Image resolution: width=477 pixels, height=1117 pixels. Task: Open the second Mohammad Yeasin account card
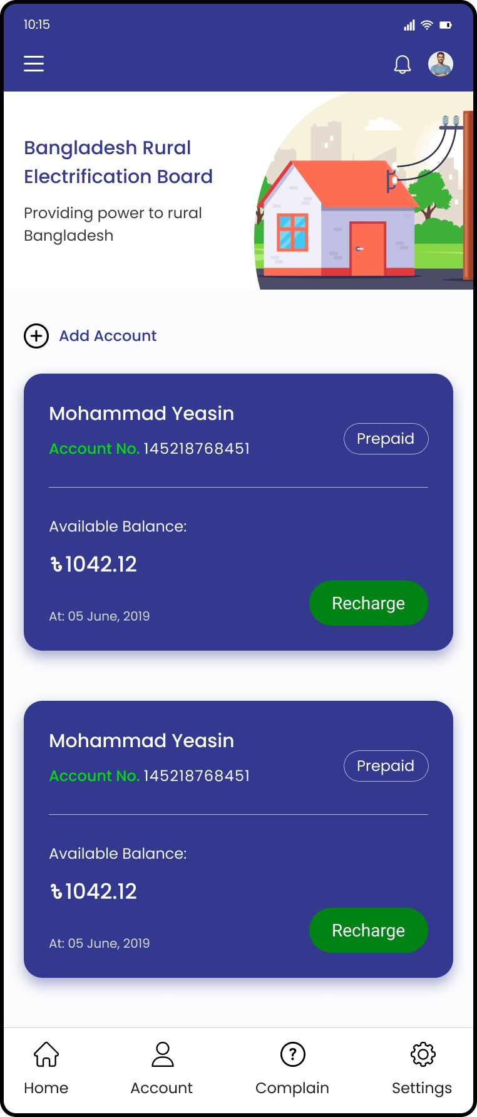click(x=238, y=839)
